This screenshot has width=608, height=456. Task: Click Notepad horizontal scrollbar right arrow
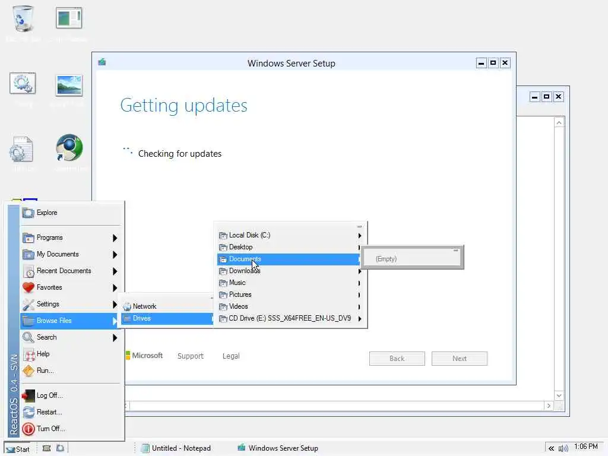[549, 406]
